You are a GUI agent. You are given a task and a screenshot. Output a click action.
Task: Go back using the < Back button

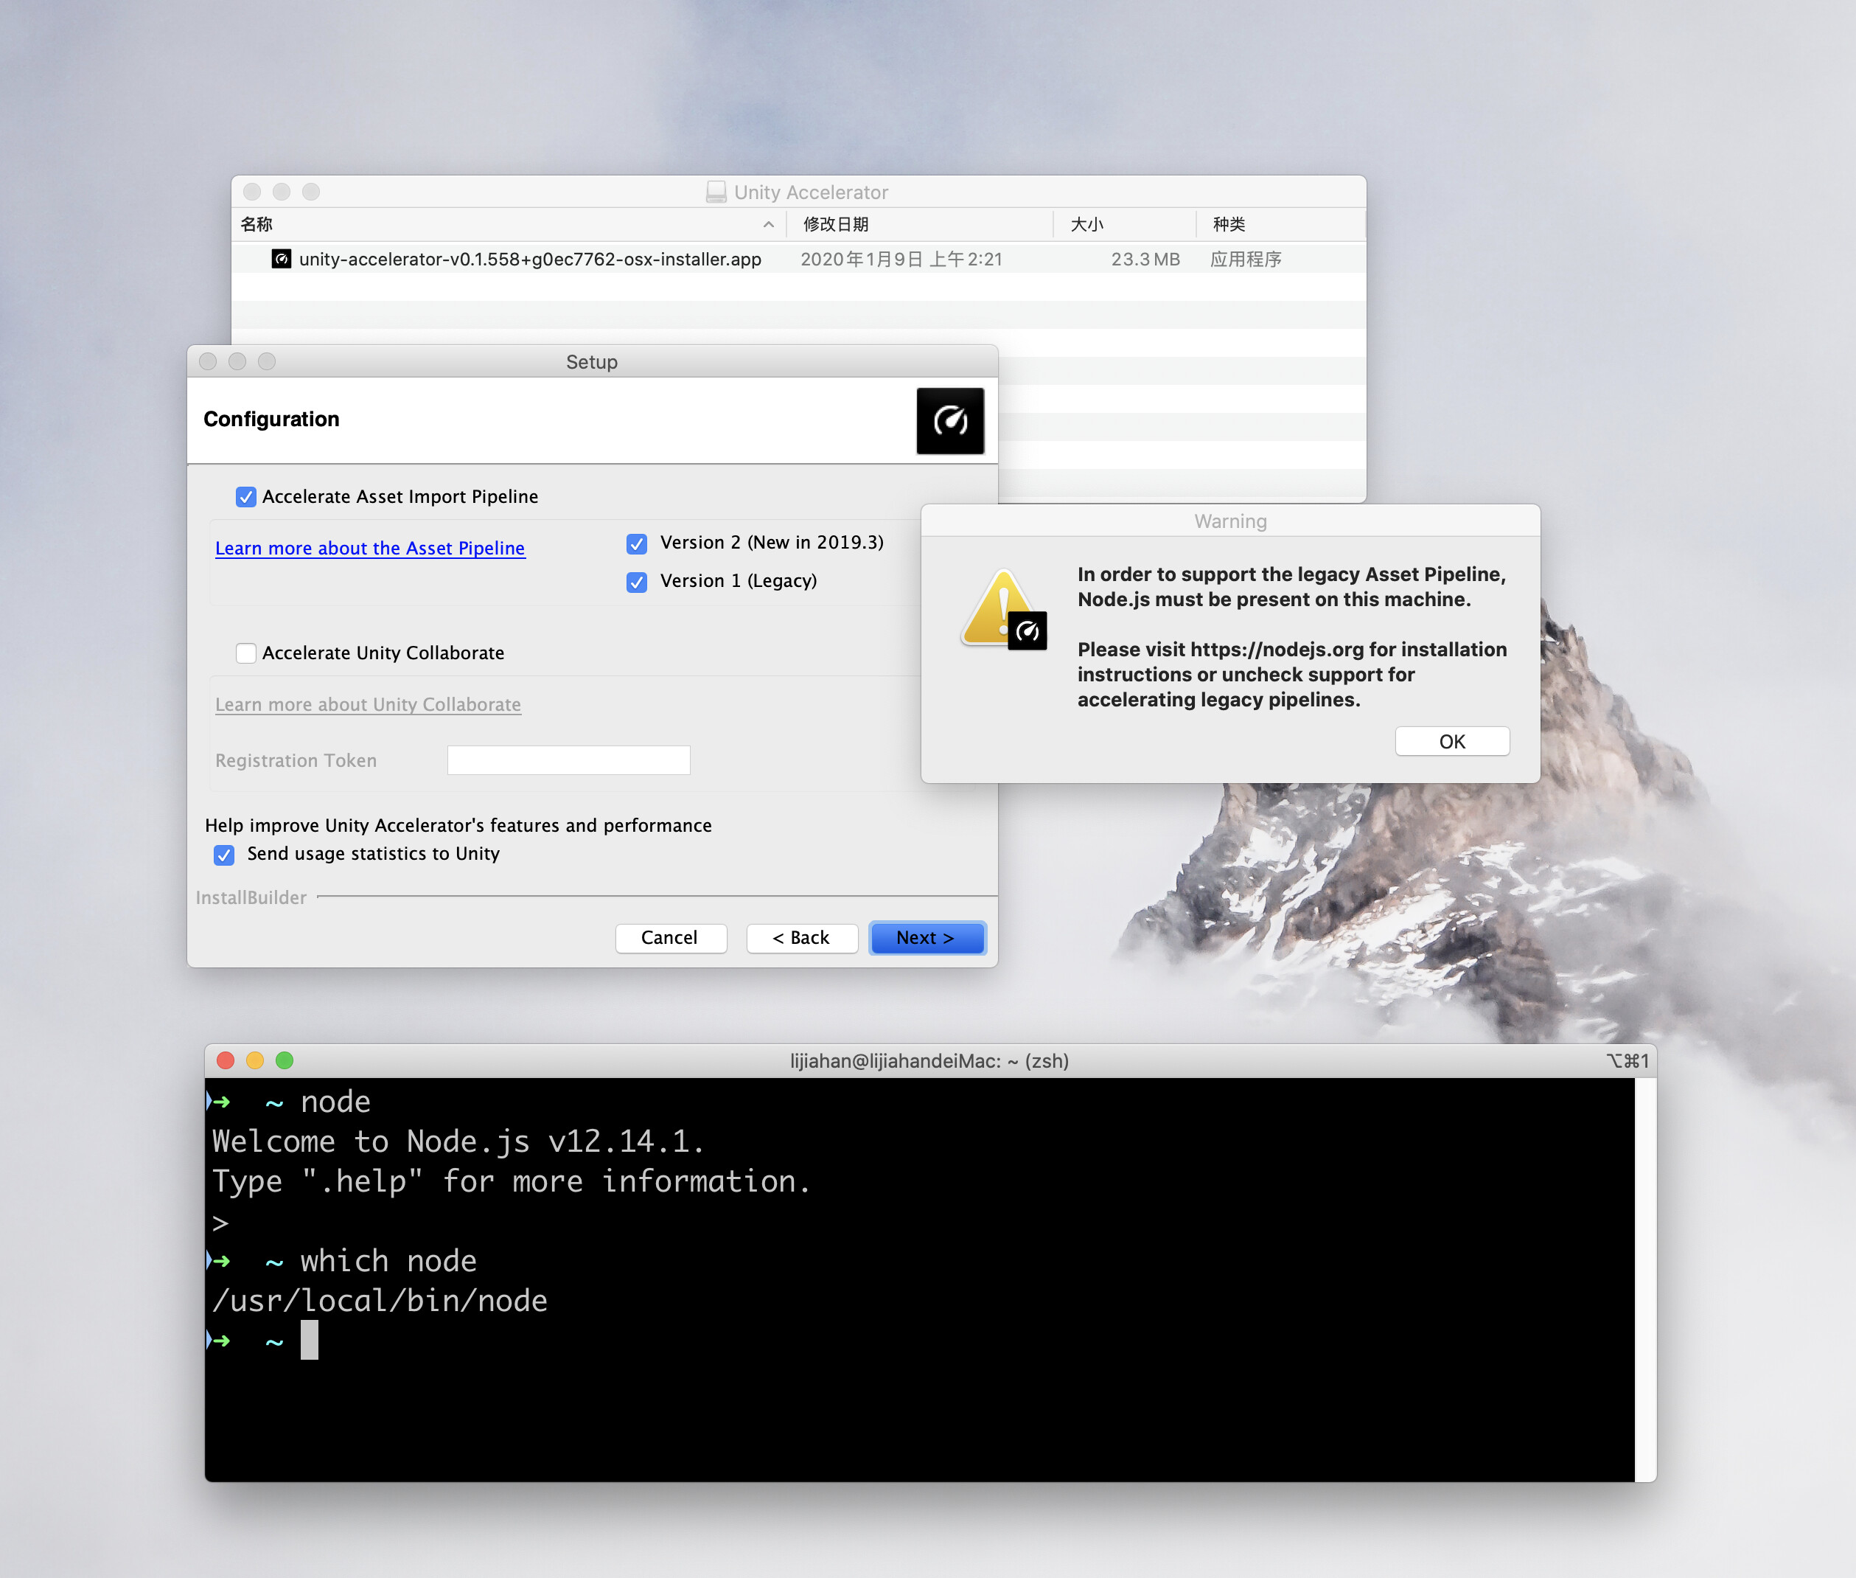(801, 937)
